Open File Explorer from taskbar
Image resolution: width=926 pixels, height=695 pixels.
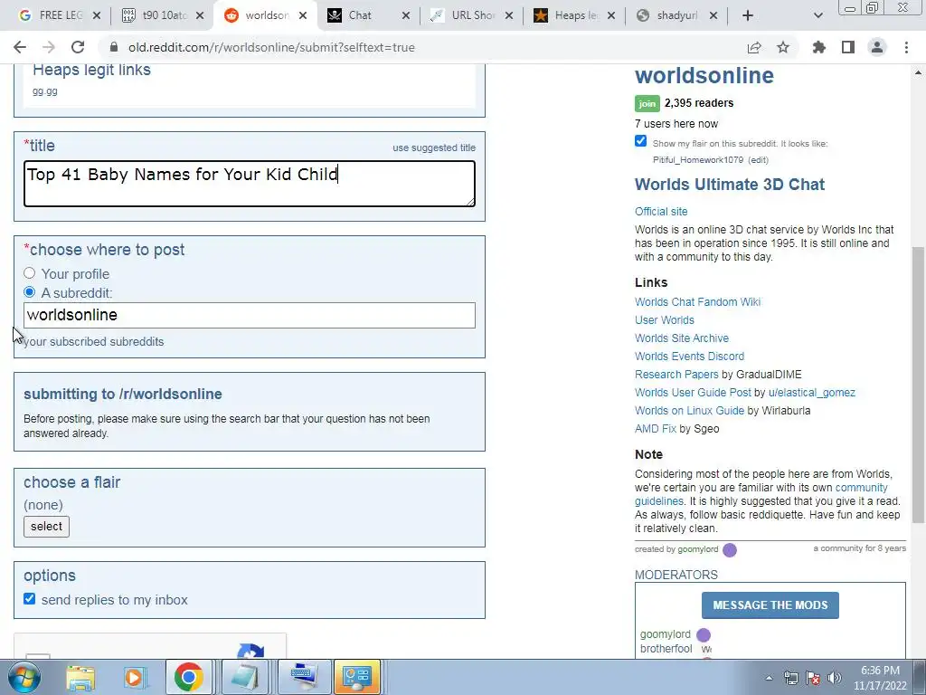click(x=80, y=677)
